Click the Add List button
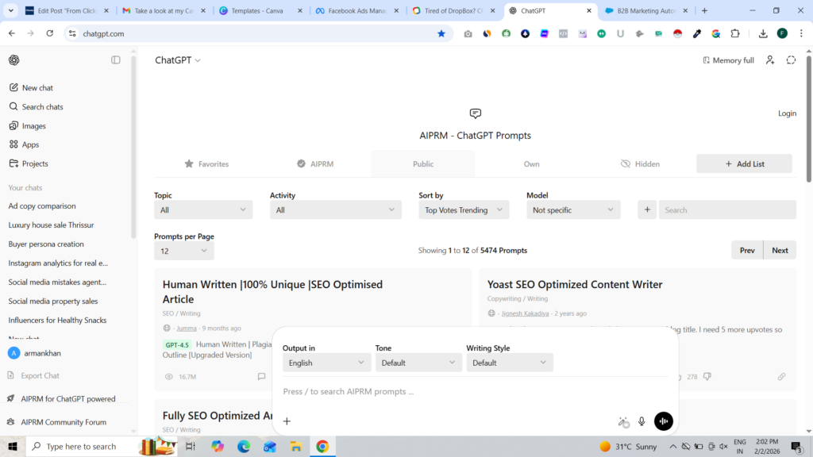This screenshot has height=457, width=813. pyautogui.click(x=744, y=164)
